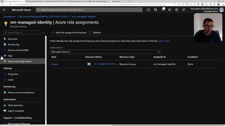225x126 pixels.
Task: Show notifications bell
Action: pyautogui.click(x=162, y=10)
